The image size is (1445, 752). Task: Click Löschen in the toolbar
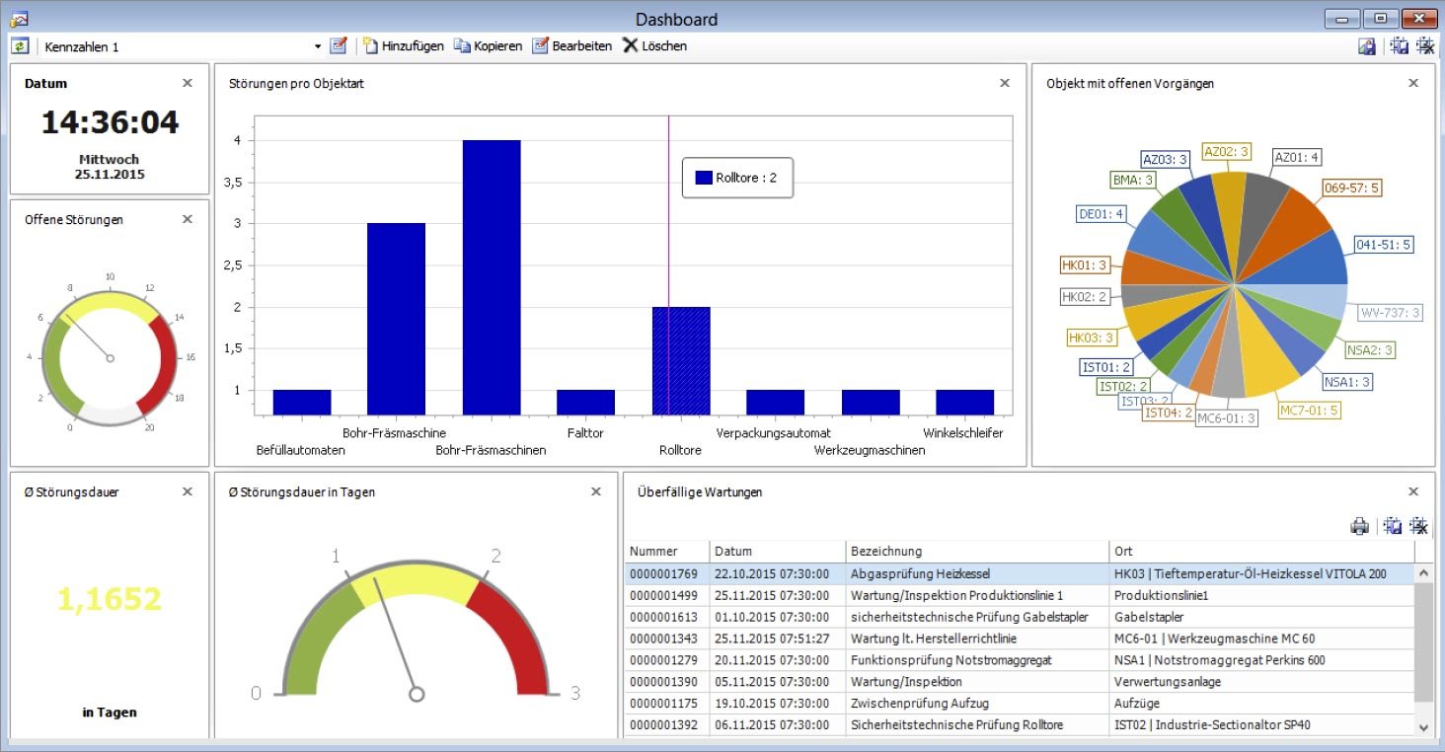tap(654, 45)
